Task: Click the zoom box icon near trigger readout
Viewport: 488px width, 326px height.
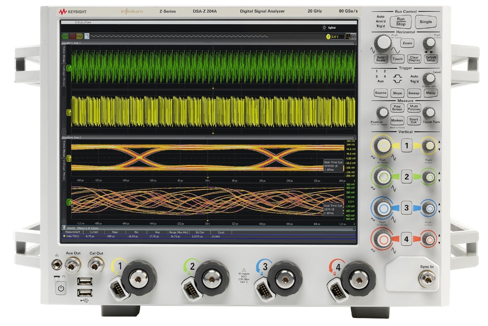Action: click(348, 36)
